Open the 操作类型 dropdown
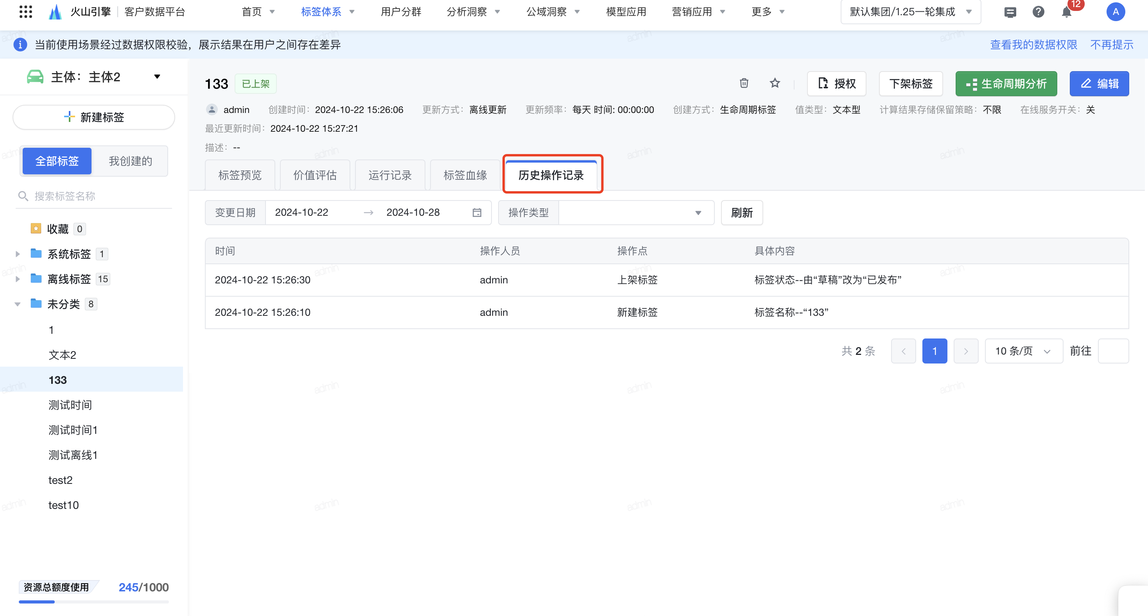1148x616 pixels. 636,213
